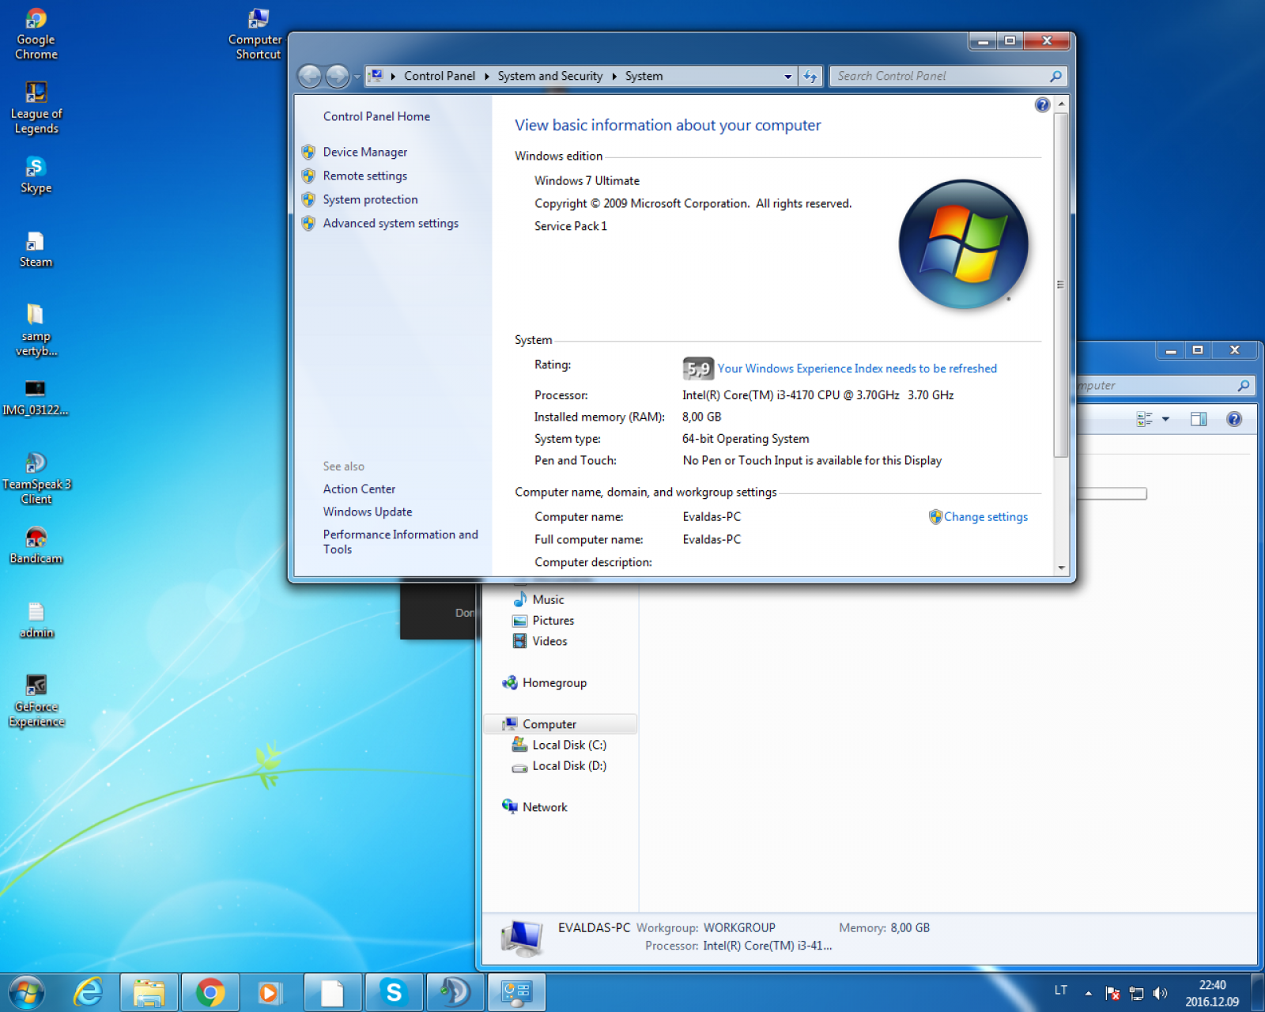Open System protection link
Screen dimensions: 1265x1012
tap(370, 199)
